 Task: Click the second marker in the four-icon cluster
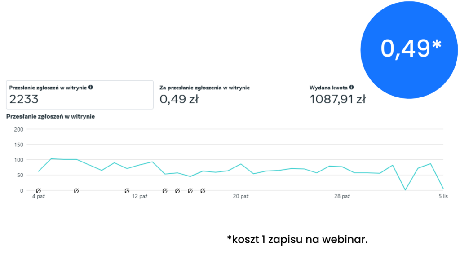[x=177, y=191]
